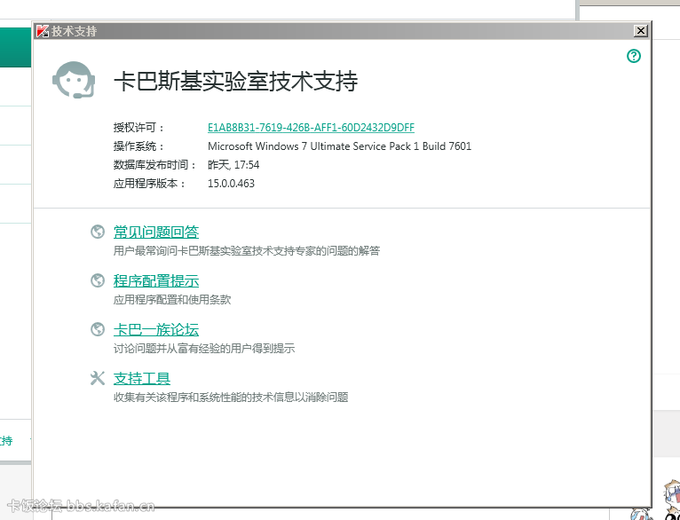Click description 讨论问题并从富有经验的用户得到提示

(204, 349)
